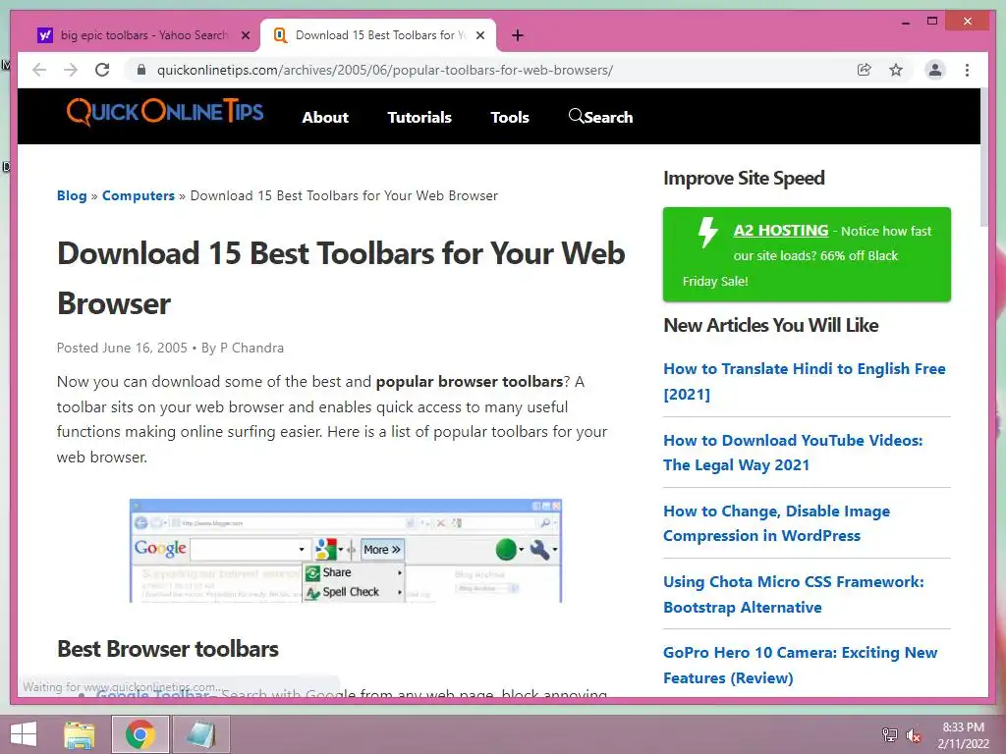Open How to Download YouTube Videos article

click(793, 452)
